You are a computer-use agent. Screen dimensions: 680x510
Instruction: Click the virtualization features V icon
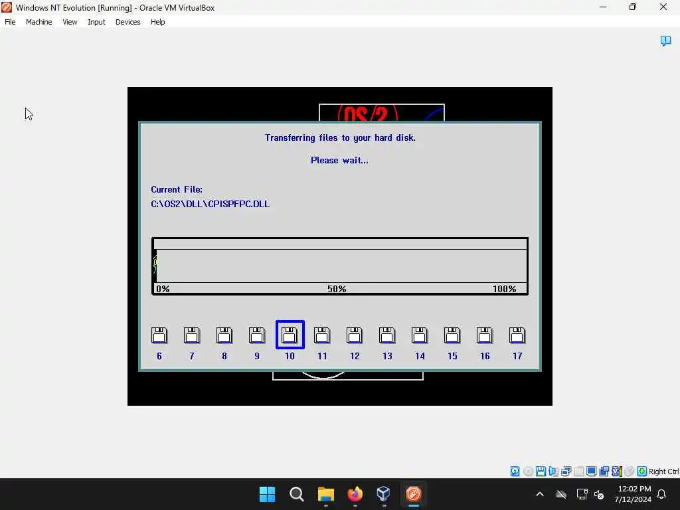[616, 471]
